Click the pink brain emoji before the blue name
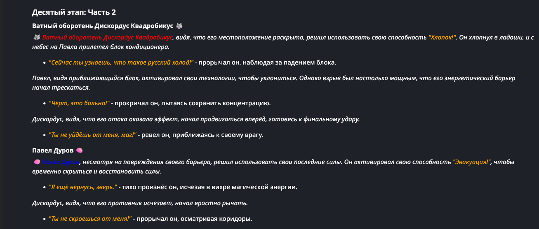 (36, 162)
